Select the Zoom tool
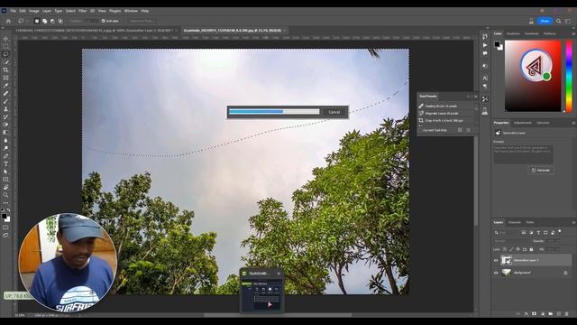 tap(5, 195)
